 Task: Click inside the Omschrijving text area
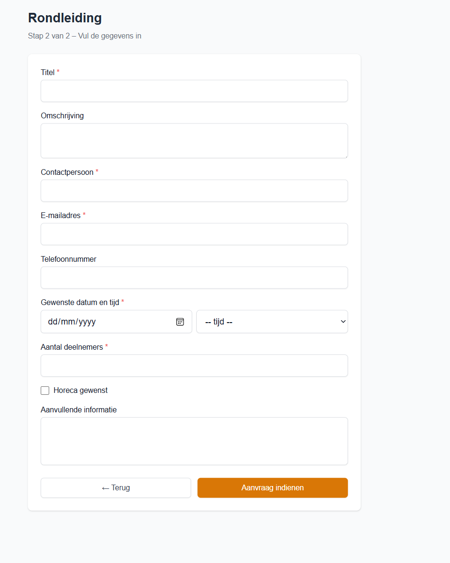(x=194, y=141)
